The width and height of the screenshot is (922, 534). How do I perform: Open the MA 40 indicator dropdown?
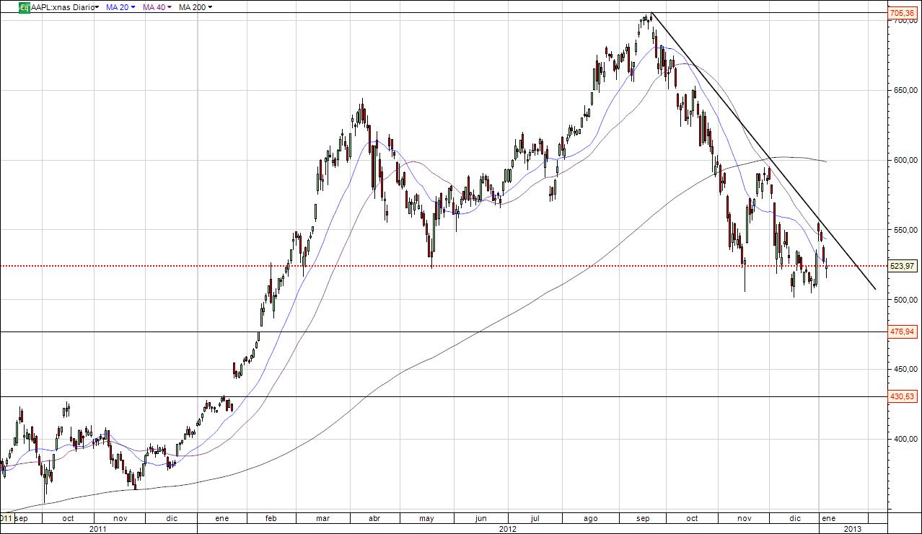(x=157, y=7)
